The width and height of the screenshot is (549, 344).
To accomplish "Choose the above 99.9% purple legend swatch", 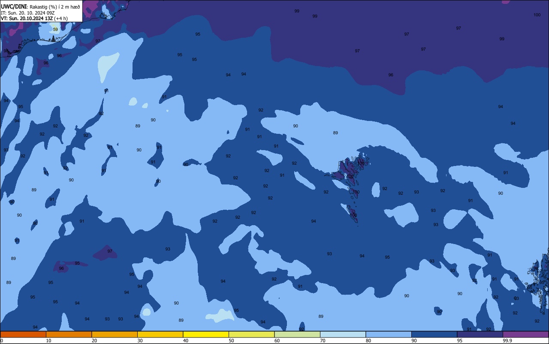I will pyautogui.click(x=525, y=334).
